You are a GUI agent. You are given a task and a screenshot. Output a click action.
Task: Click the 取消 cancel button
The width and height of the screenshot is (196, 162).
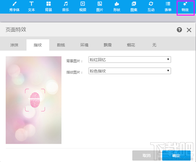click(147, 155)
